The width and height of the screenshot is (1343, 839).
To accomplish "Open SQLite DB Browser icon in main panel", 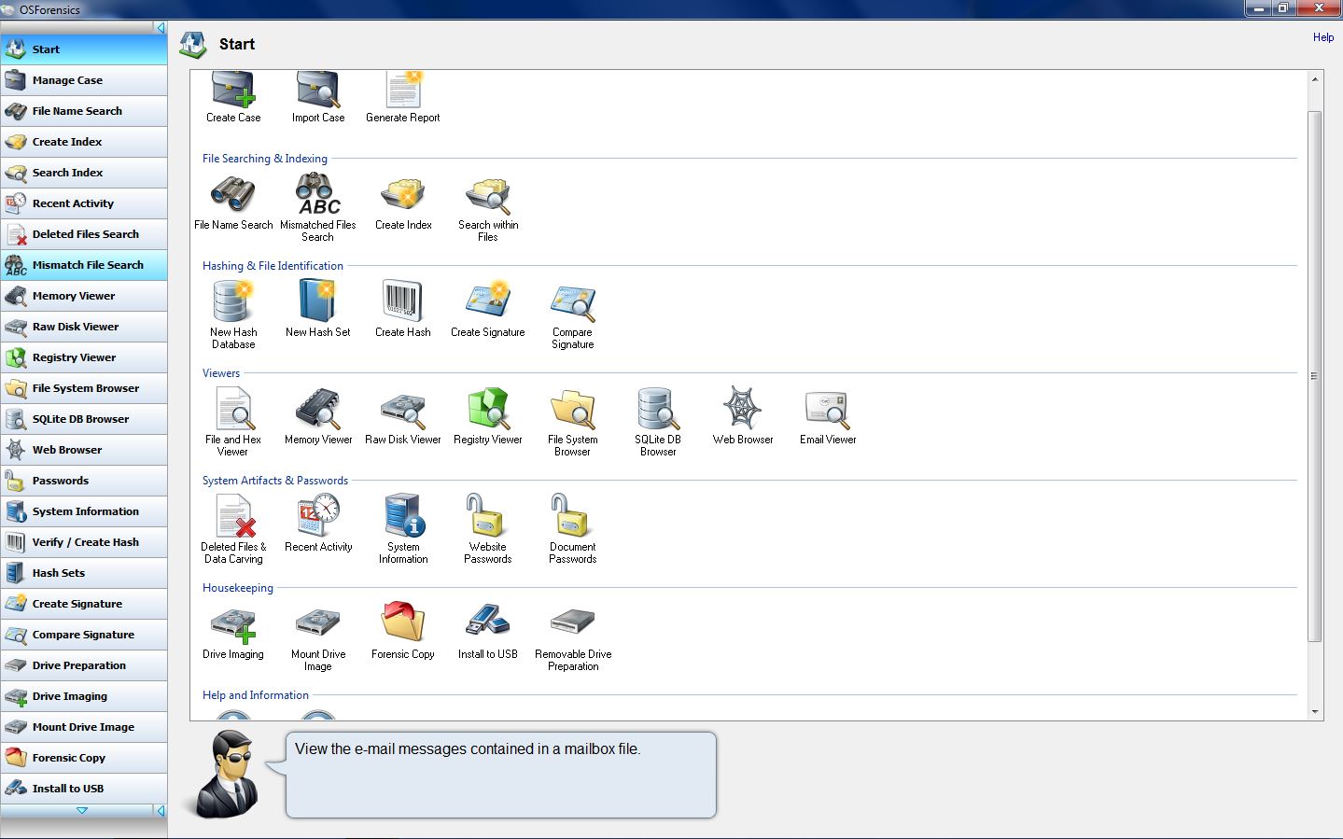I will 658,408.
